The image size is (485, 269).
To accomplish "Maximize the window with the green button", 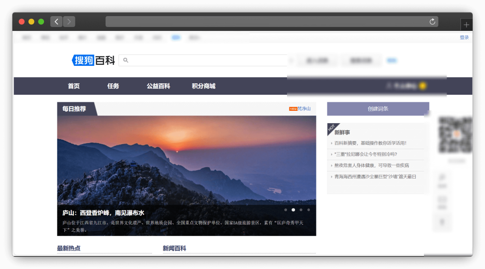I will (x=41, y=22).
